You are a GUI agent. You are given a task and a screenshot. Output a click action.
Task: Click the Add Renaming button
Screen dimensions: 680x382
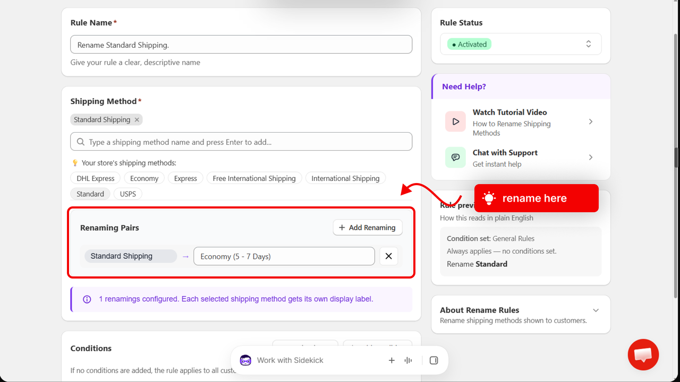tap(368, 228)
